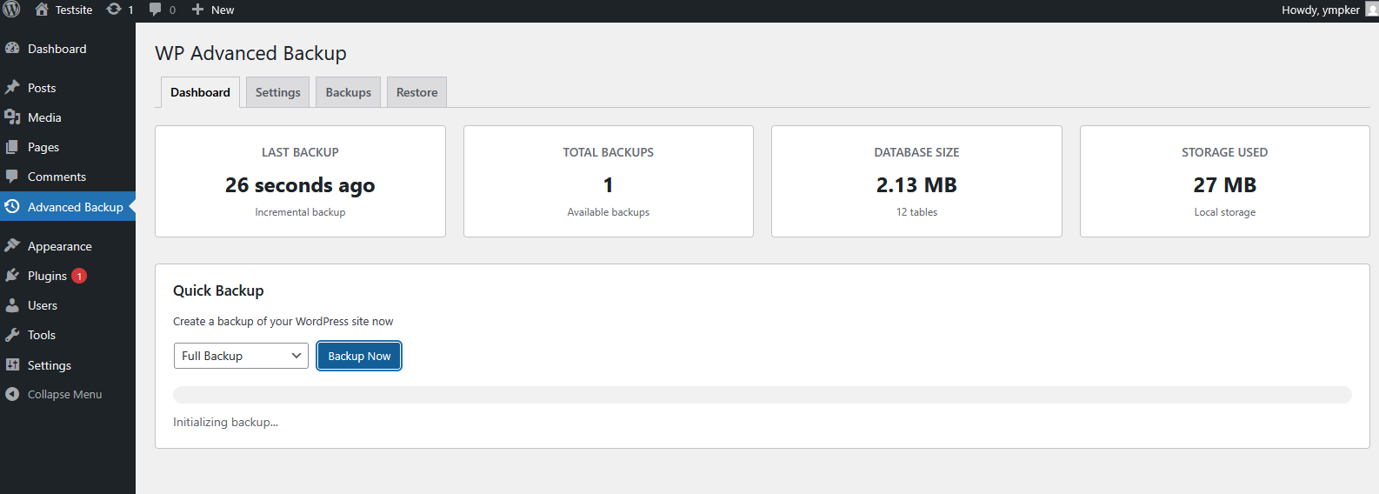Image resolution: width=1379 pixels, height=494 pixels.
Task: Click the Testsite link in admin bar
Action: tap(74, 10)
